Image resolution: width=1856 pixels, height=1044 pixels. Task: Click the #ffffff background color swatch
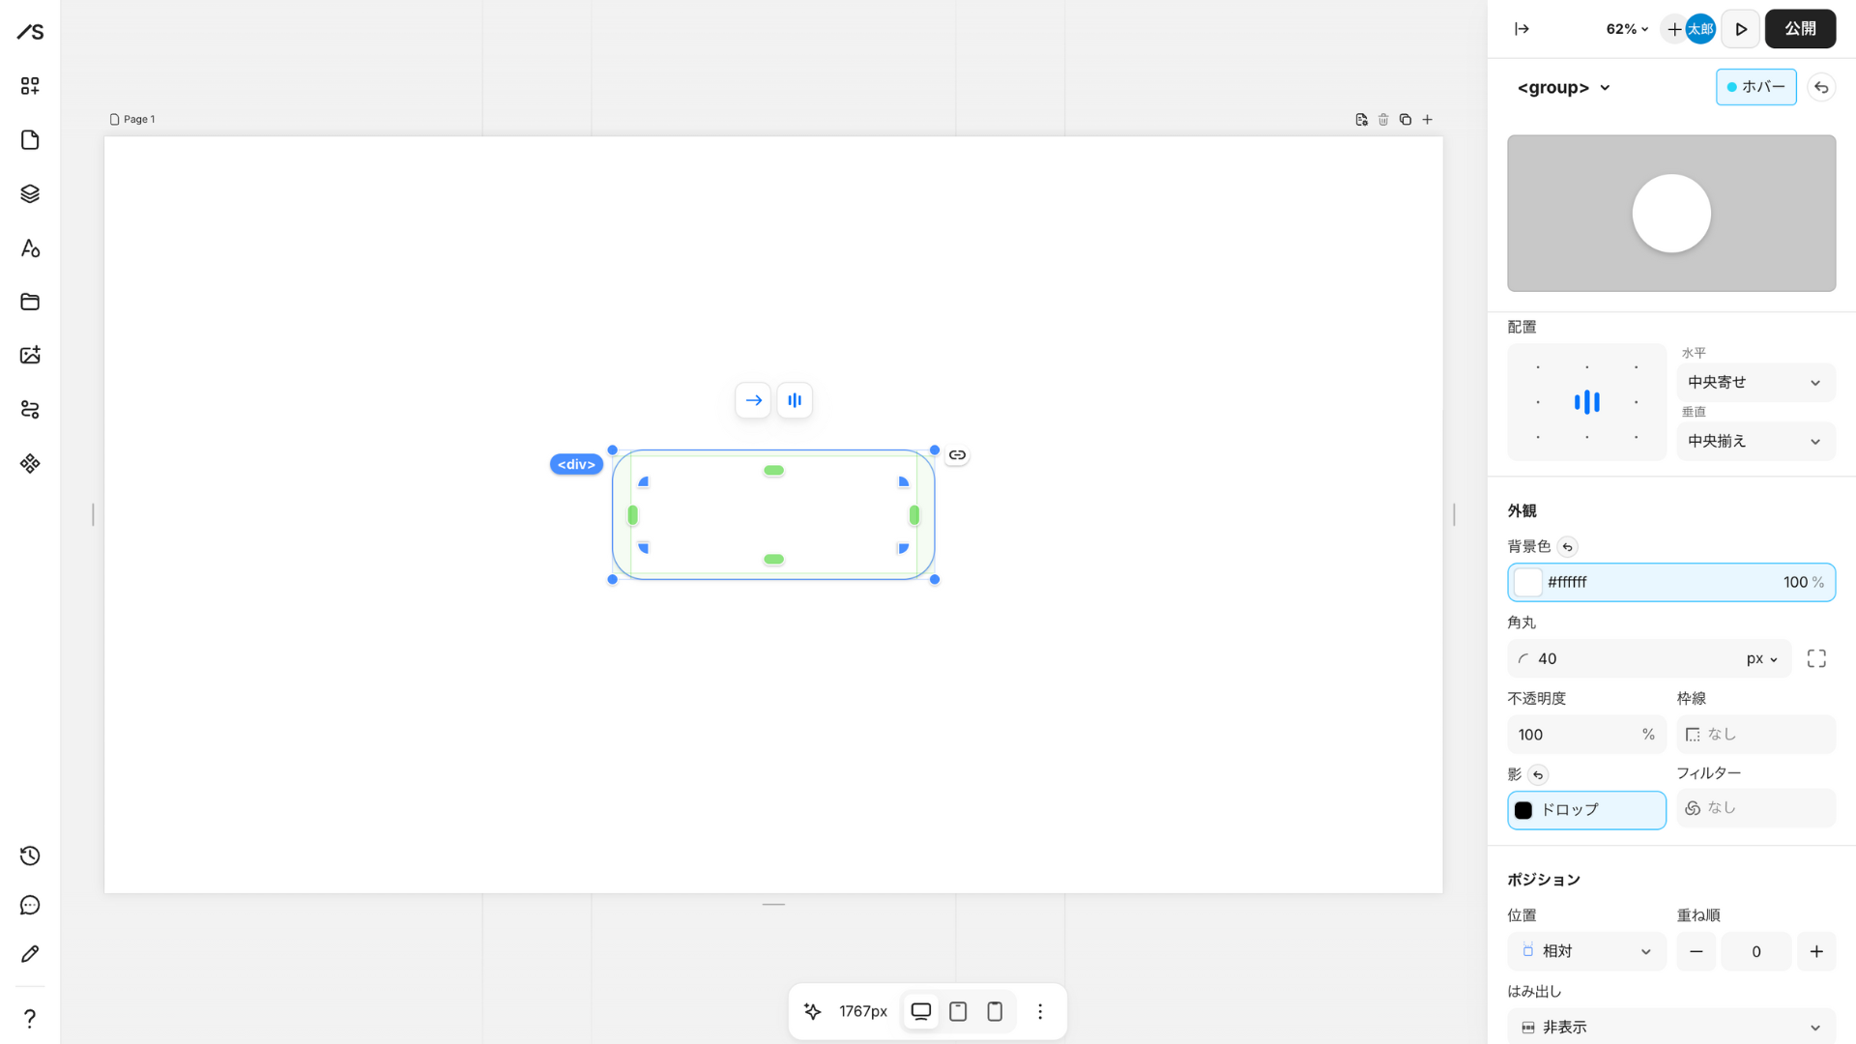pos(1527,582)
